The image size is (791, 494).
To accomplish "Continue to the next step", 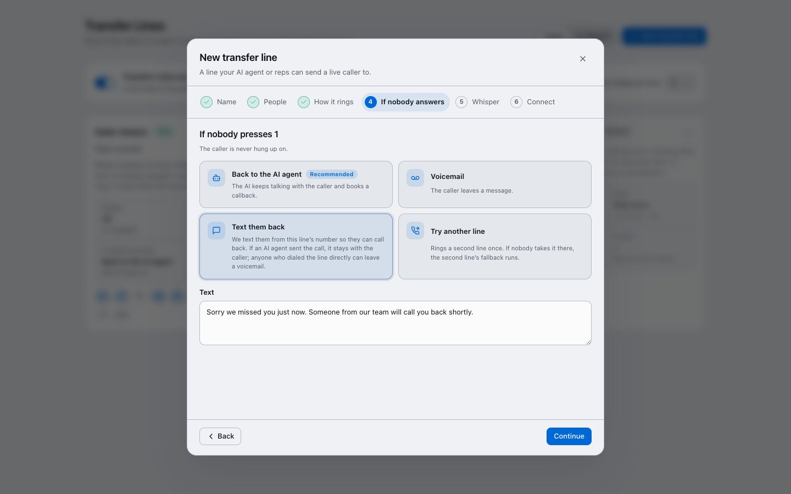I will tap(569, 436).
